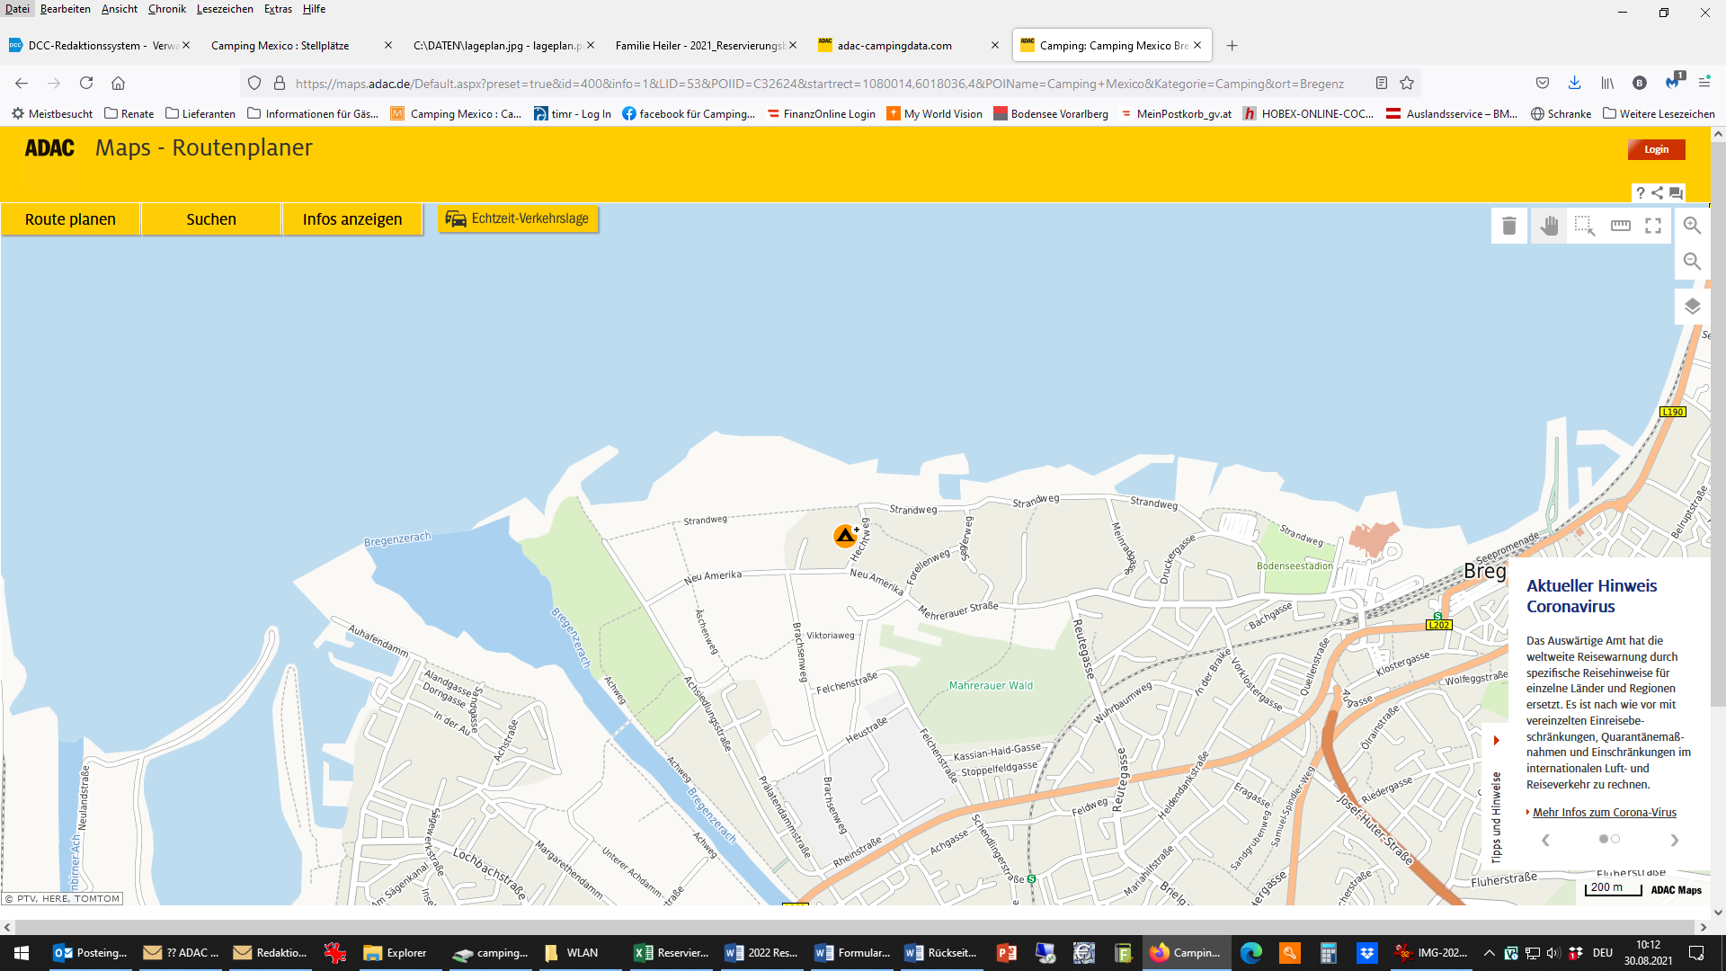Image resolution: width=1726 pixels, height=971 pixels.
Task: Zoom out with the magnifier minus icon
Action: (x=1692, y=262)
